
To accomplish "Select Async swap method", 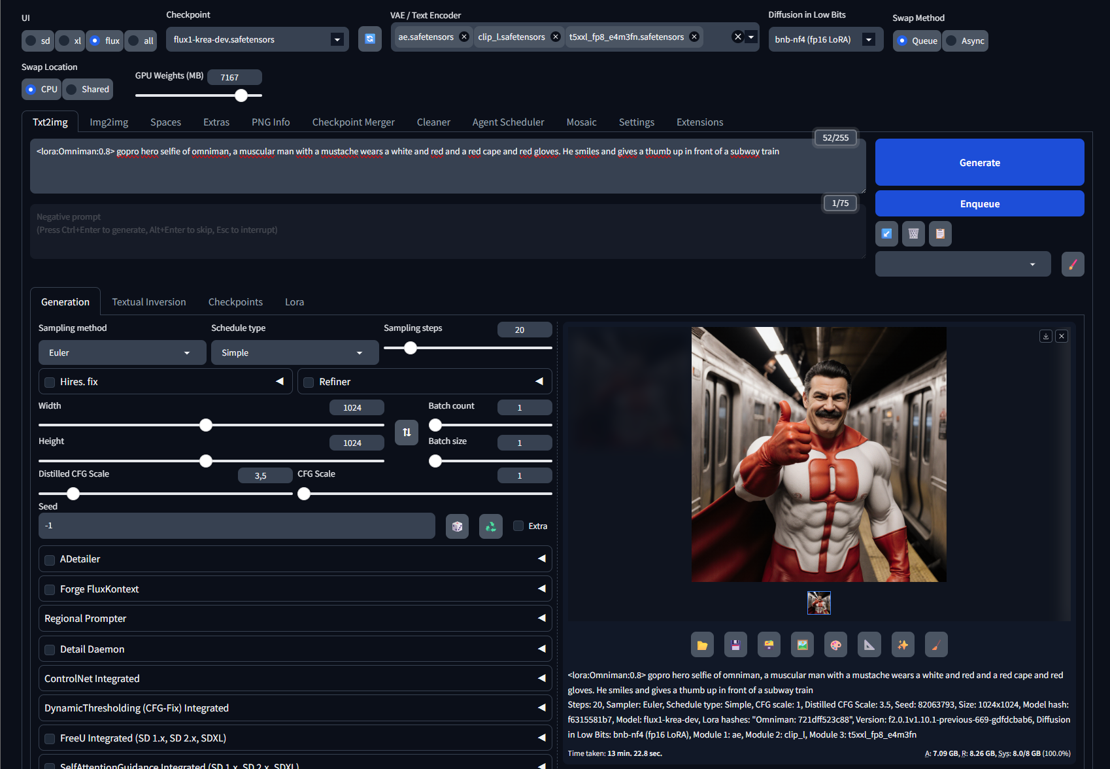I will click(x=965, y=41).
